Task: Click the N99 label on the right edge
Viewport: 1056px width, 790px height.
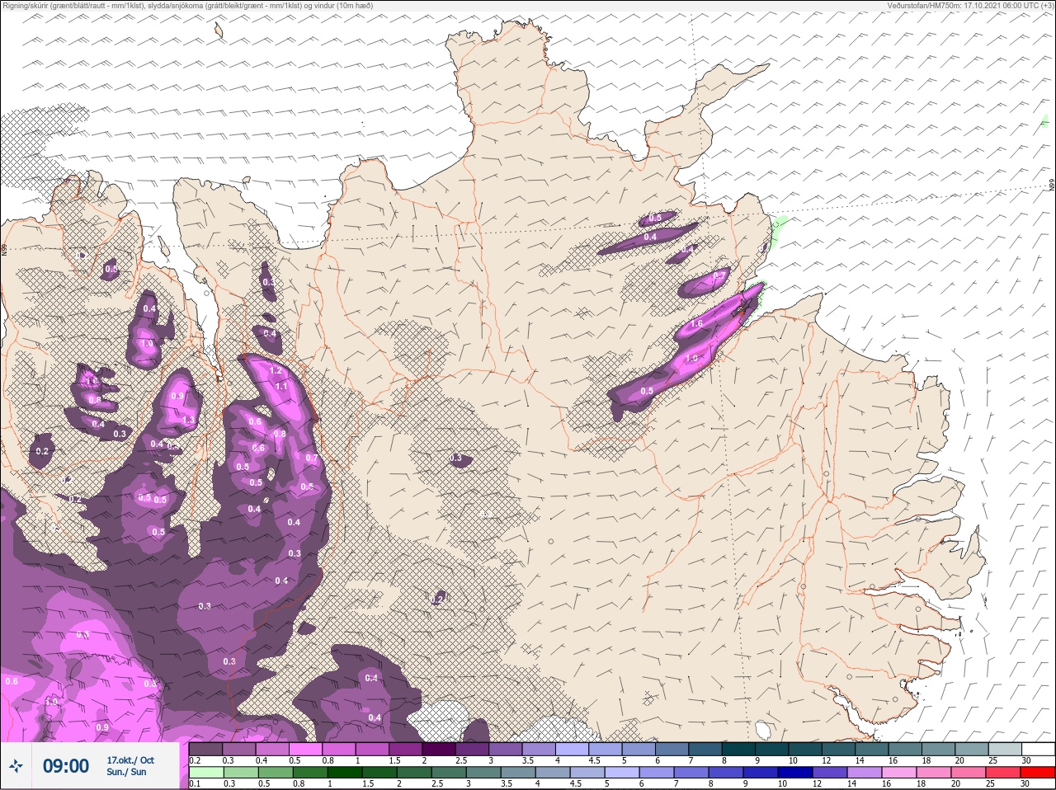Action: click(1052, 186)
